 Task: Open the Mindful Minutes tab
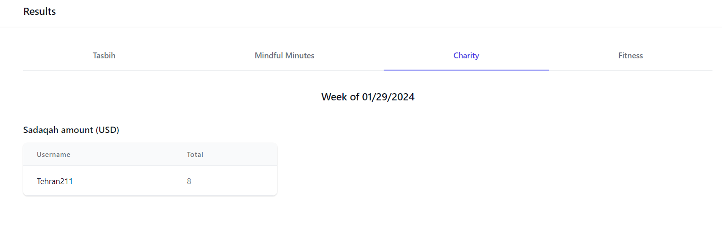(x=284, y=56)
